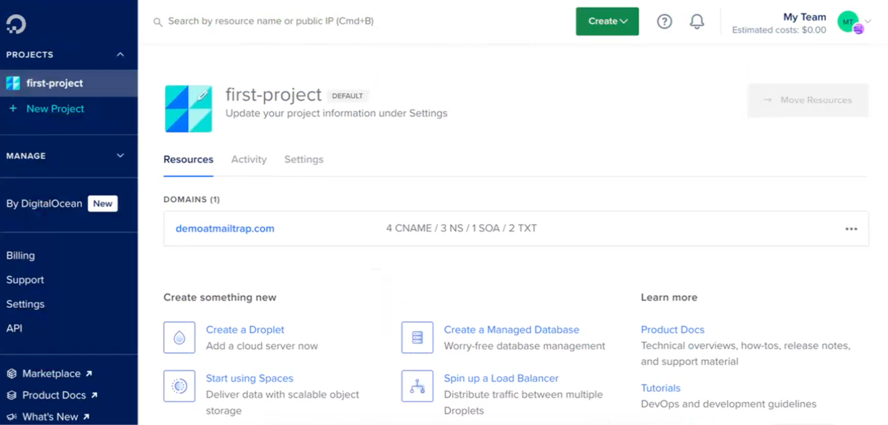Click the Spaces circle icon
Image resolution: width=888 pixels, height=425 pixels.
(179, 386)
